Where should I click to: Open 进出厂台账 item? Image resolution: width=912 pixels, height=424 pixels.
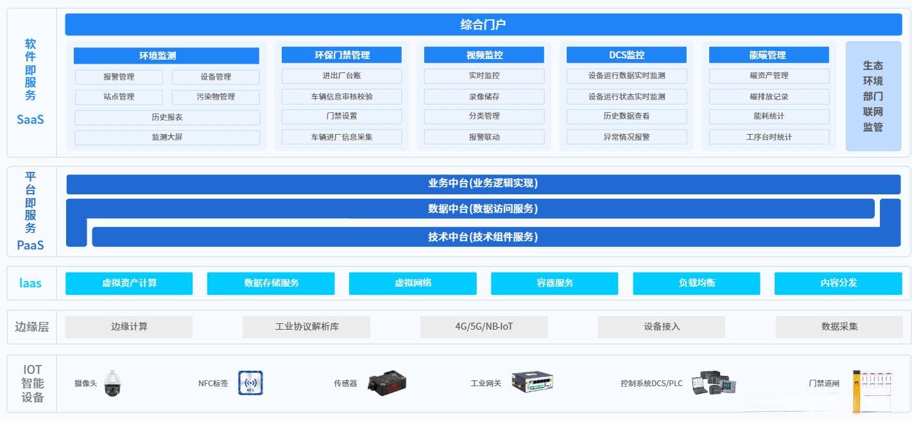pos(341,76)
